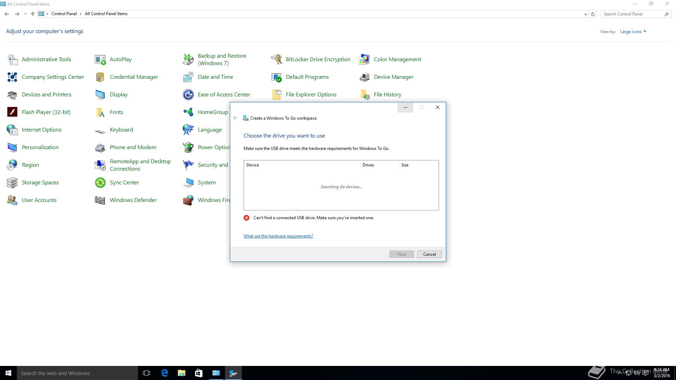Open Flash Player (32-bit) icon

(12, 112)
